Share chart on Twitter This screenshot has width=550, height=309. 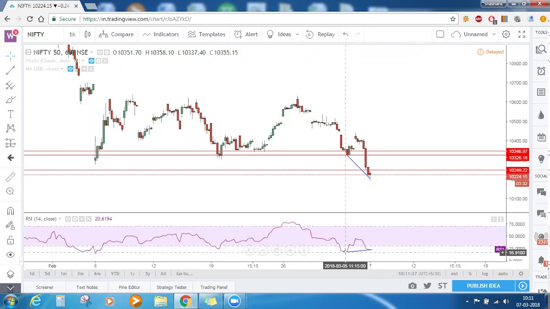click(x=427, y=286)
